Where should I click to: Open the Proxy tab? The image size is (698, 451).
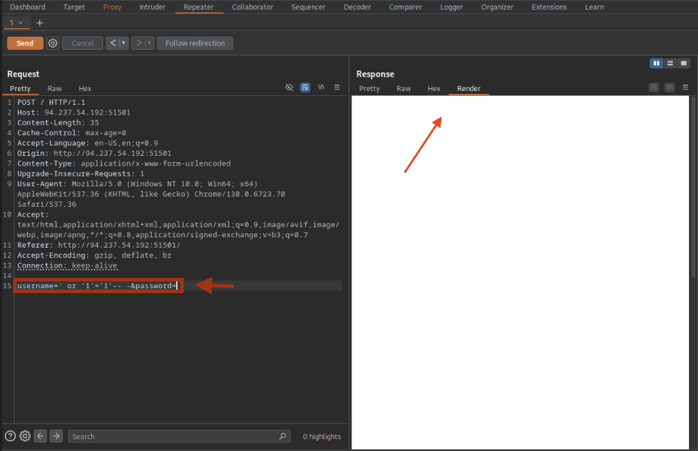112,7
